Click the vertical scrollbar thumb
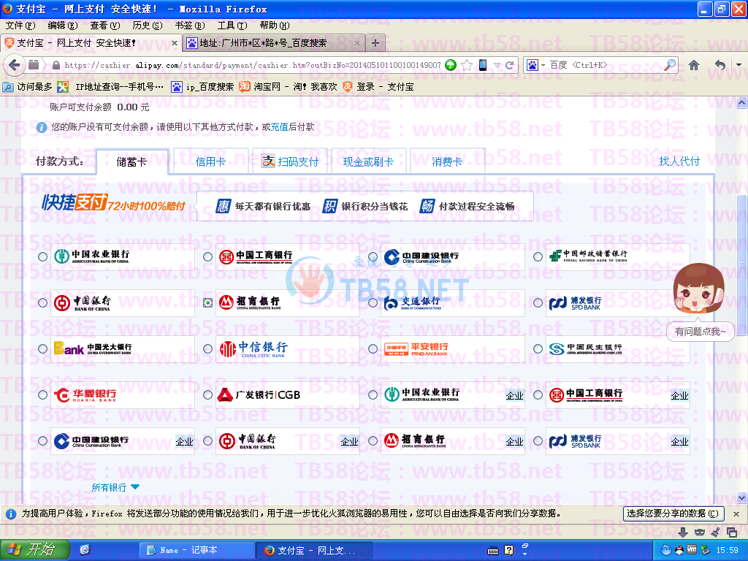The image size is (748, 561). coord(742,264)
